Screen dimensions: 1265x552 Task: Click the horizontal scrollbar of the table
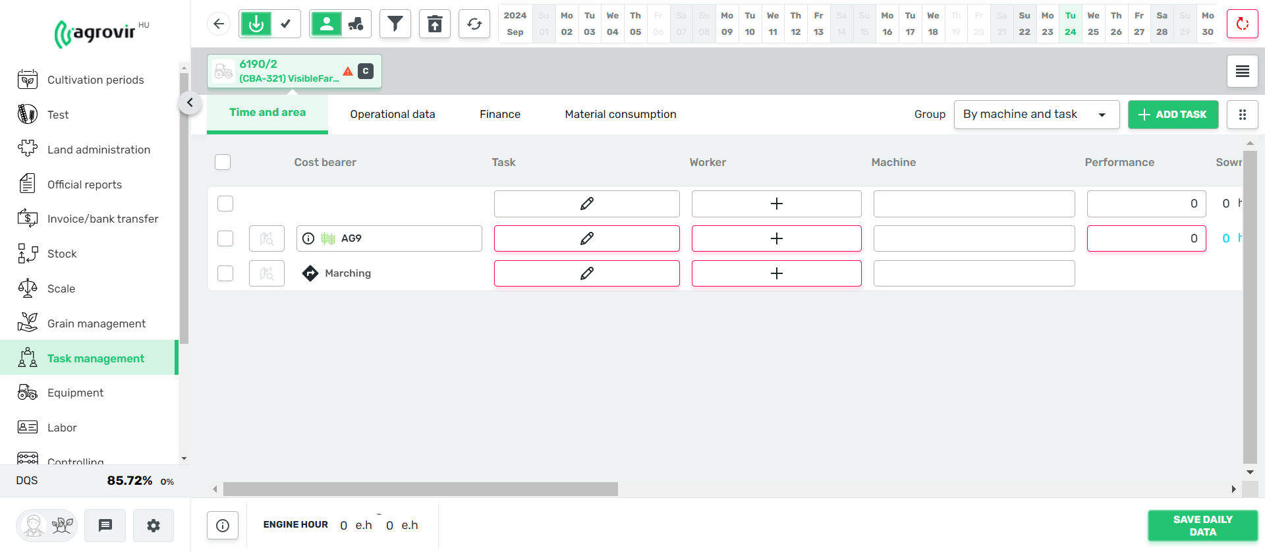420,489
